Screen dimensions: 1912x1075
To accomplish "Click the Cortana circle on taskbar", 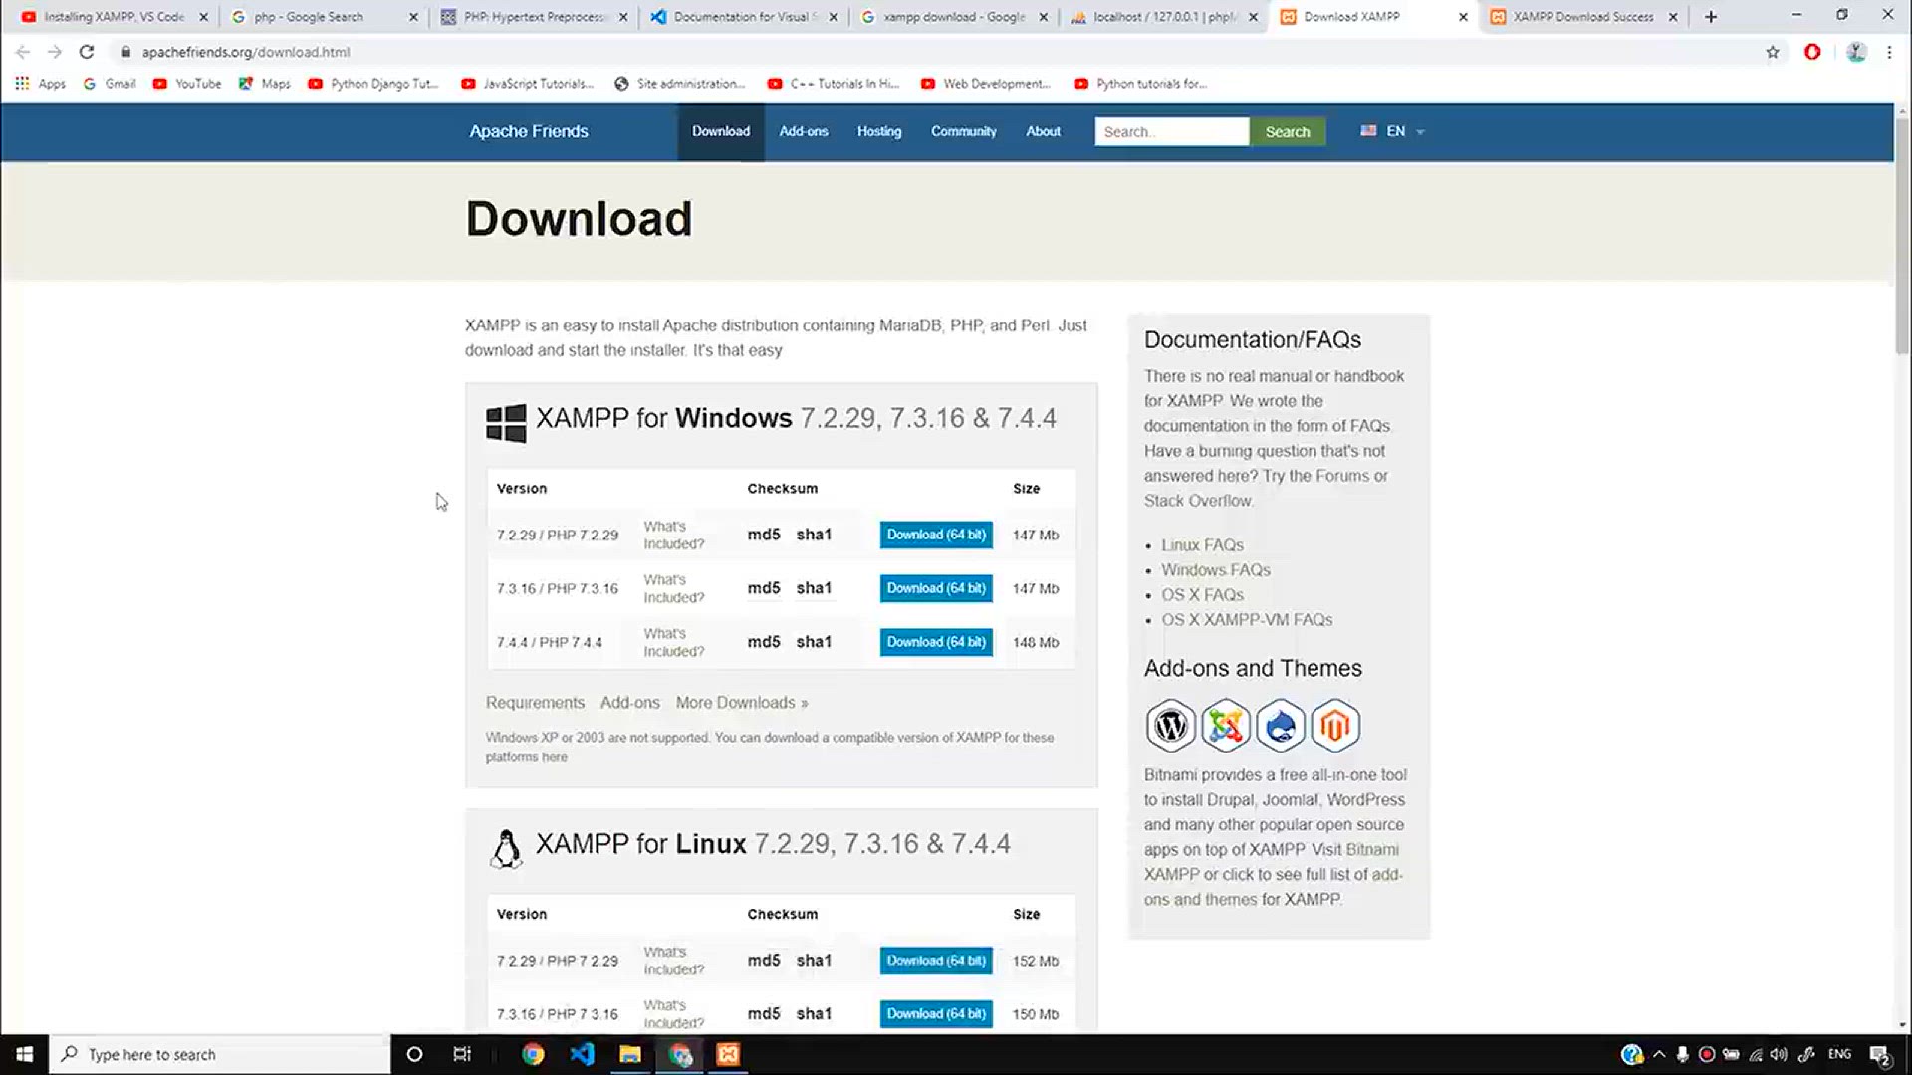I will 414,1054.
